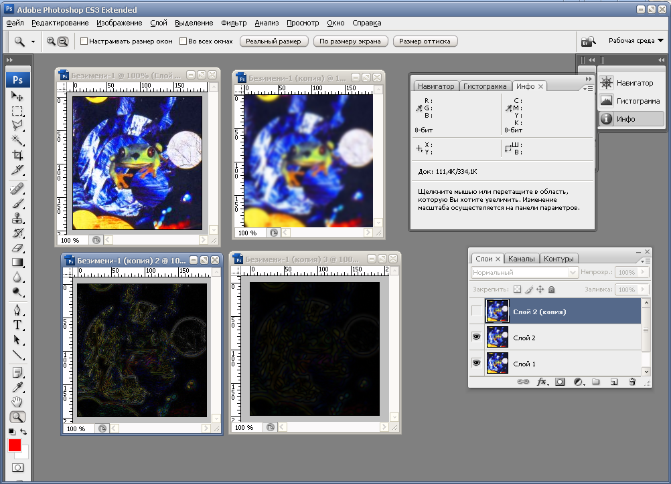671x484 pixels.
Task: Select the Path Selection tool
Action: point(17,340)
